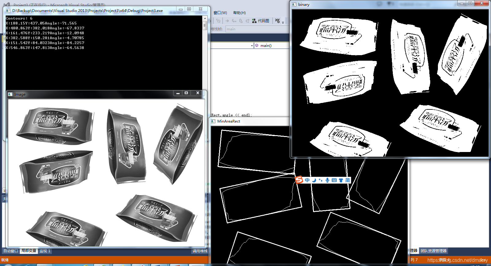
Task: Click the step into icon in debug toolbar
Action: point(234,21)
